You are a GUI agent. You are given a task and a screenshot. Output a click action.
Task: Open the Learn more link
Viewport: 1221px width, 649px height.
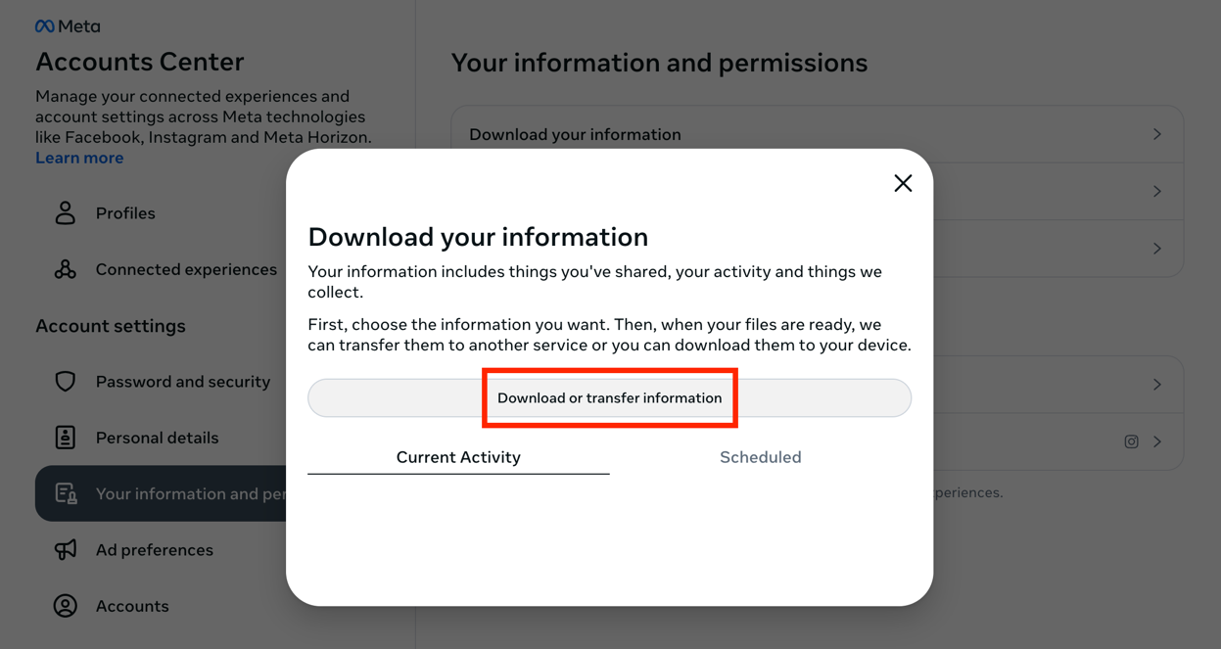tap(79, 159)
